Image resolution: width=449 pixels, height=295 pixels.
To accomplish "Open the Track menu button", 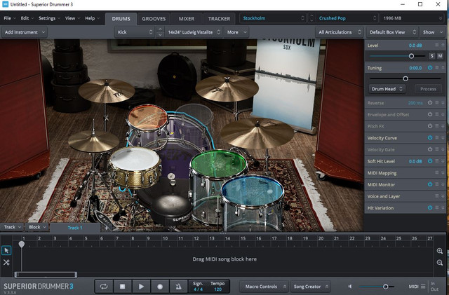I will coord(12,227).
